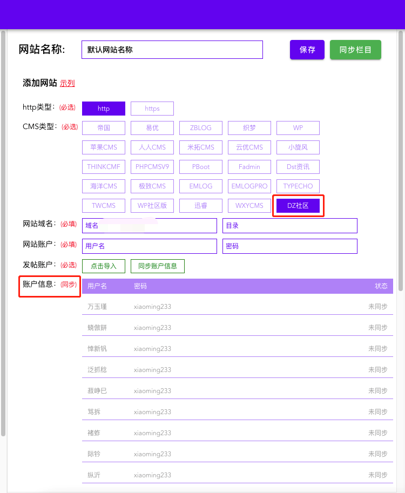Click the right vertical scrollbar

point(401,162)
